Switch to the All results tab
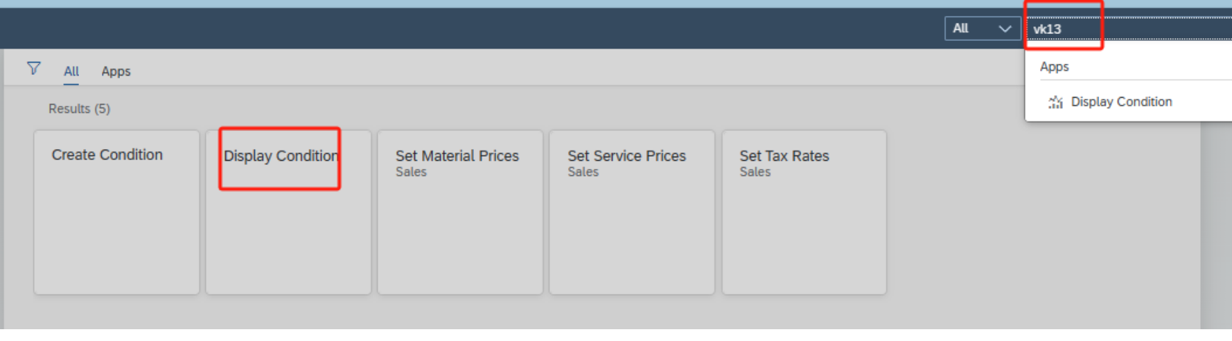This screenshot has height=341, width=1232. 71,71
